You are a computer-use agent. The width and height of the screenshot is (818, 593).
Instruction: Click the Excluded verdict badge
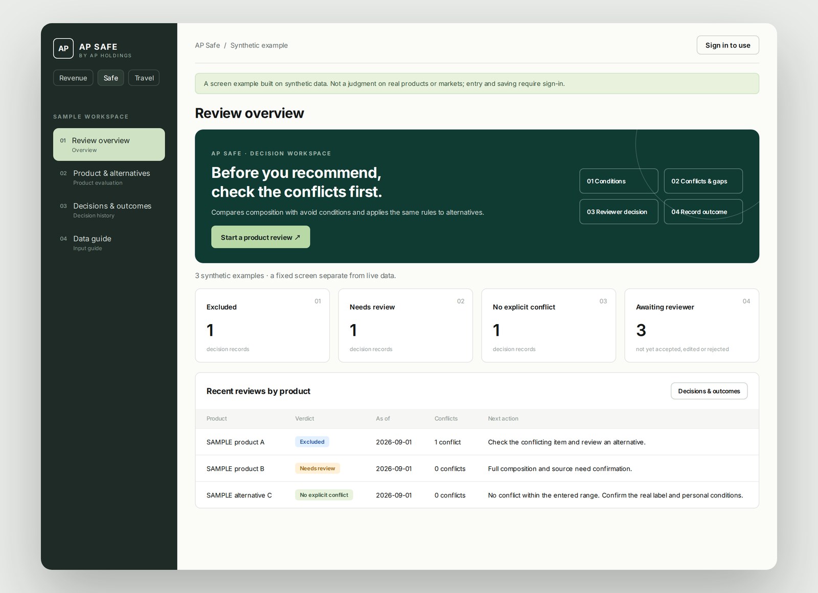(312, 442)
